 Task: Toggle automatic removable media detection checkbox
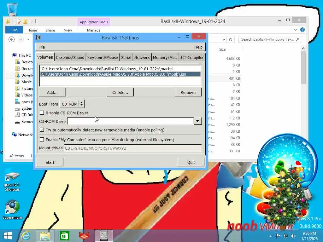[x=42, y=130]
